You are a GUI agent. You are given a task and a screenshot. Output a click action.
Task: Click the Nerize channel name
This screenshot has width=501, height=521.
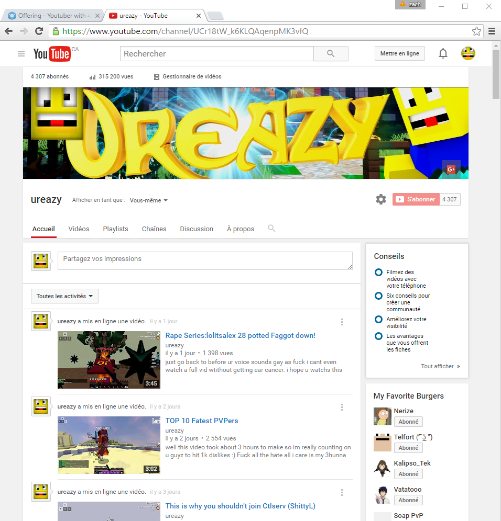coord(404,411)
